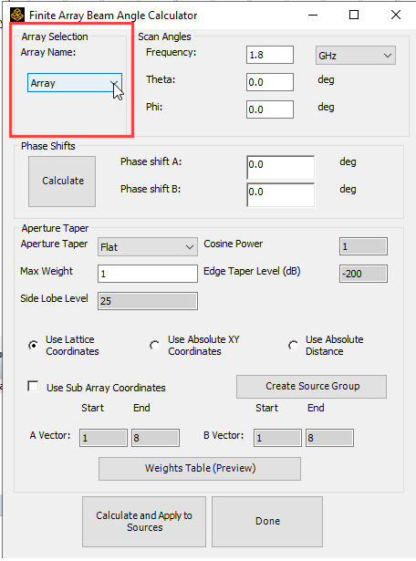The width and height of the screenshot is (416, 561).
Task: Click the B Vector End field
Action: (x=329, y=438)
